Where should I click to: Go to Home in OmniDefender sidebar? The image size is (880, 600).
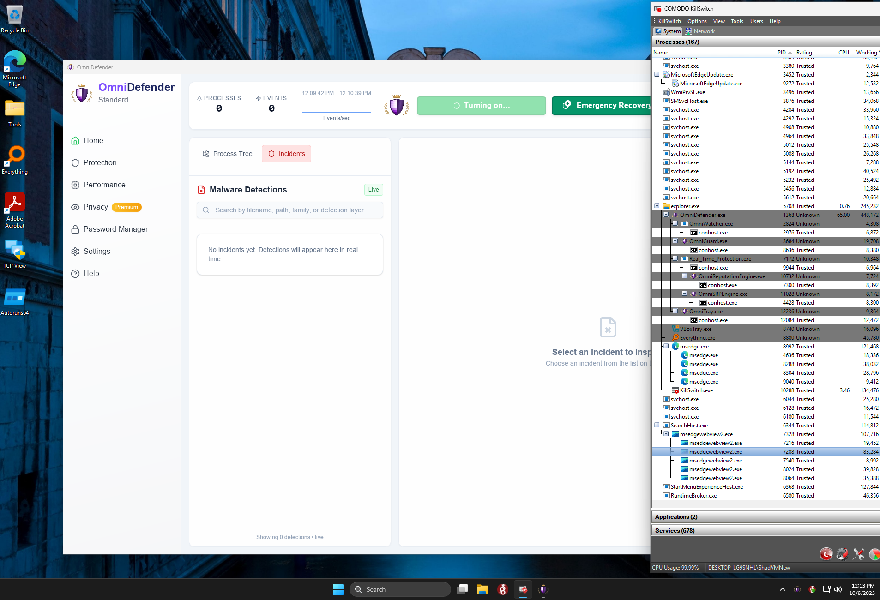tap(87, 140)
